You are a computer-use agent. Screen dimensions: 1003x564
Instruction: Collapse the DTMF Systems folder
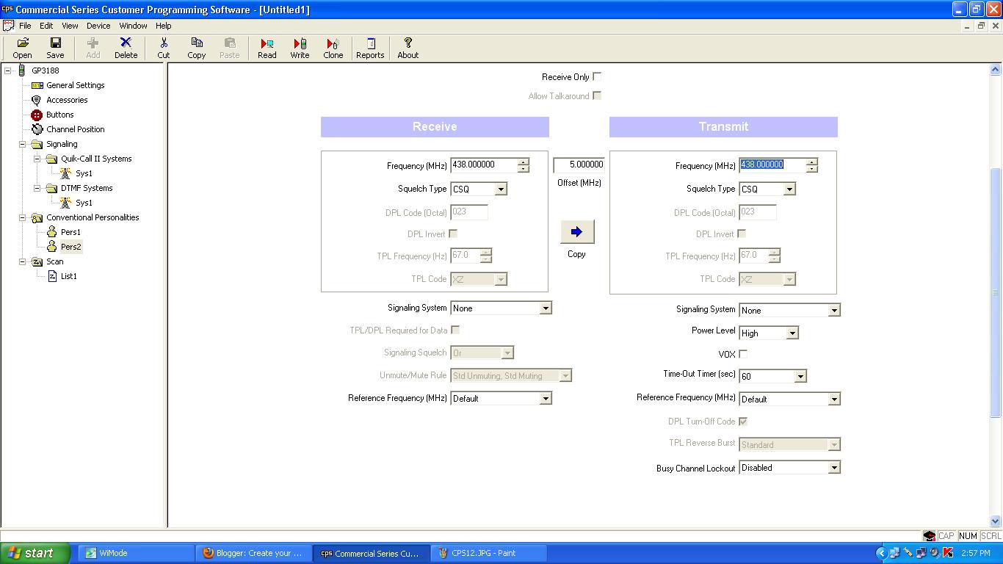[37, 188]
